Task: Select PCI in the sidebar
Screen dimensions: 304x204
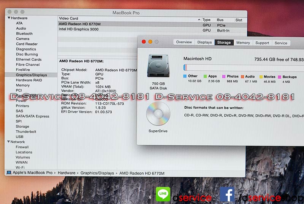Action: coord(19,90)
